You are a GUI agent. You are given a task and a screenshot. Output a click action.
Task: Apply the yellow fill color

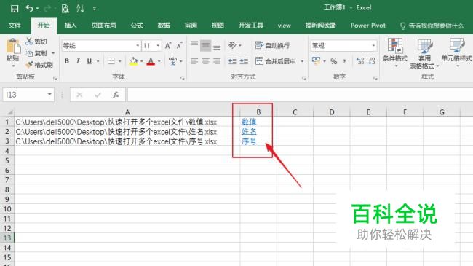click(133, 61)
